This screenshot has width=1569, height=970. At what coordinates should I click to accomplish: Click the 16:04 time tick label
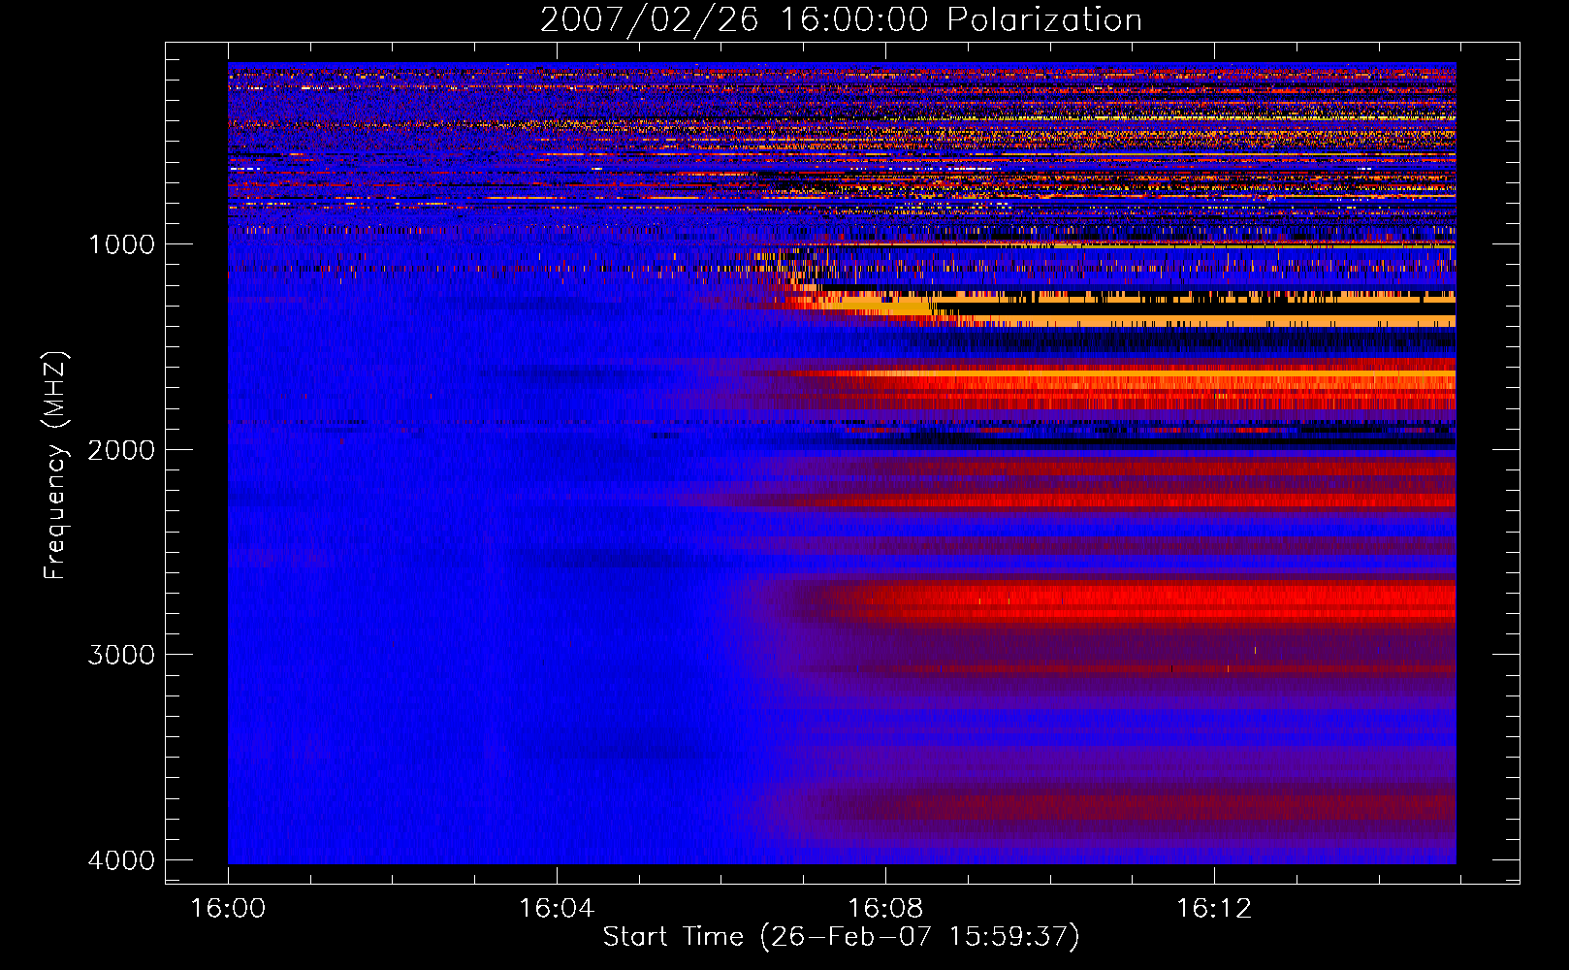[557, 909]
